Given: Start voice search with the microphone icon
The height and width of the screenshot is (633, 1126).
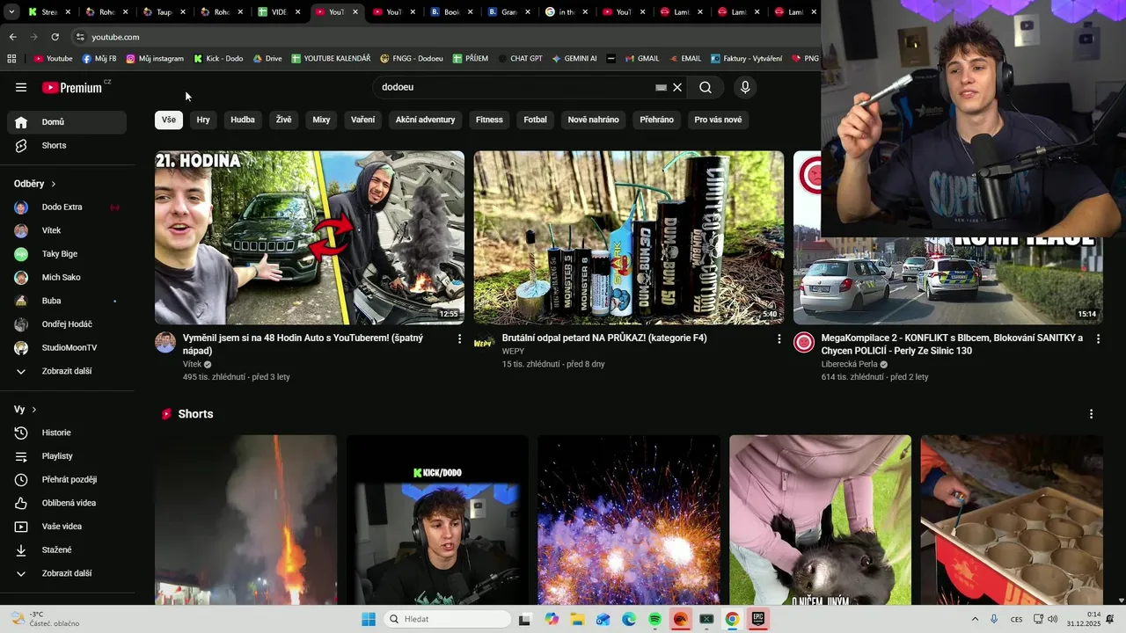Looking at the screenshot, I should (745, 87).
